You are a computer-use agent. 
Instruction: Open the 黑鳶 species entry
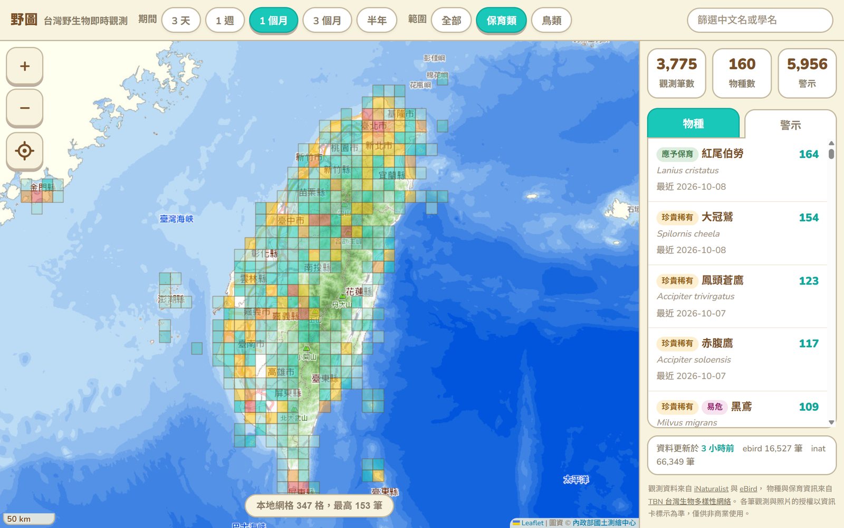point(737,409)
